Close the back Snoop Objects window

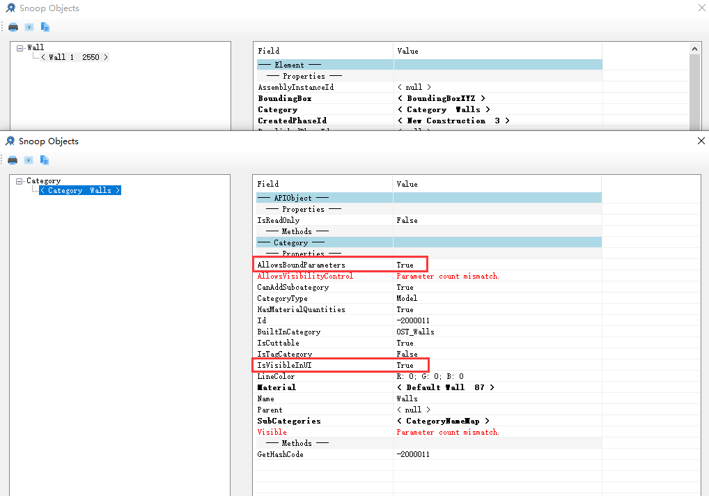click(x=702, y=8)
